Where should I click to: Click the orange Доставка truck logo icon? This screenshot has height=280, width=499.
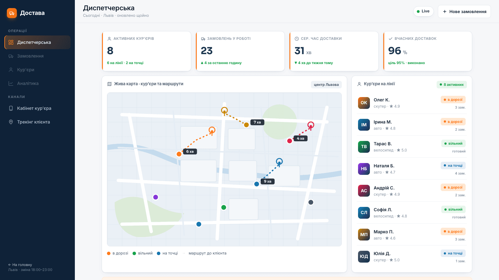[x=12, y=13]
